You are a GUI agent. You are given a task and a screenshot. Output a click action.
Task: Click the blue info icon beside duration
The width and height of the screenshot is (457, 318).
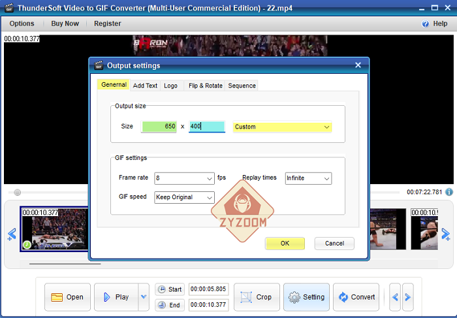[x=449, y=192]
